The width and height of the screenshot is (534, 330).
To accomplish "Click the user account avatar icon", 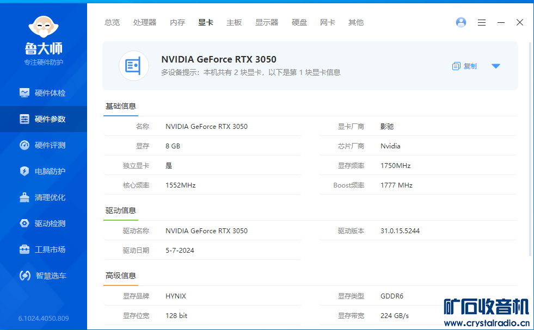I will [461, 22].
